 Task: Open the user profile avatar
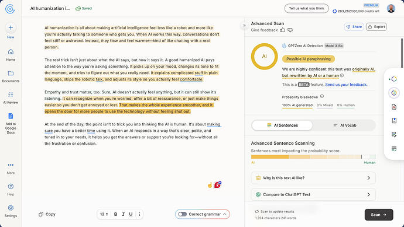coord(391,9)
